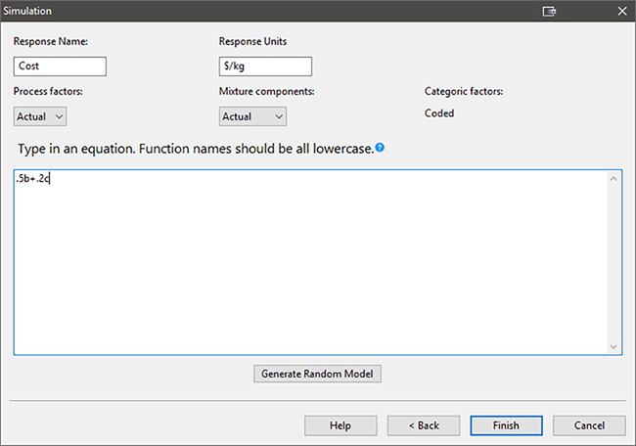Viewport: 636px width, 446px height.
Task: Click the equation box scroll up arrow
Action: [x=613, y=179]
